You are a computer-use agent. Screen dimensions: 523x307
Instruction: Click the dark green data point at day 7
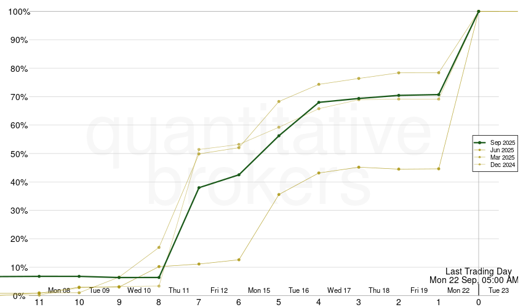199,188
